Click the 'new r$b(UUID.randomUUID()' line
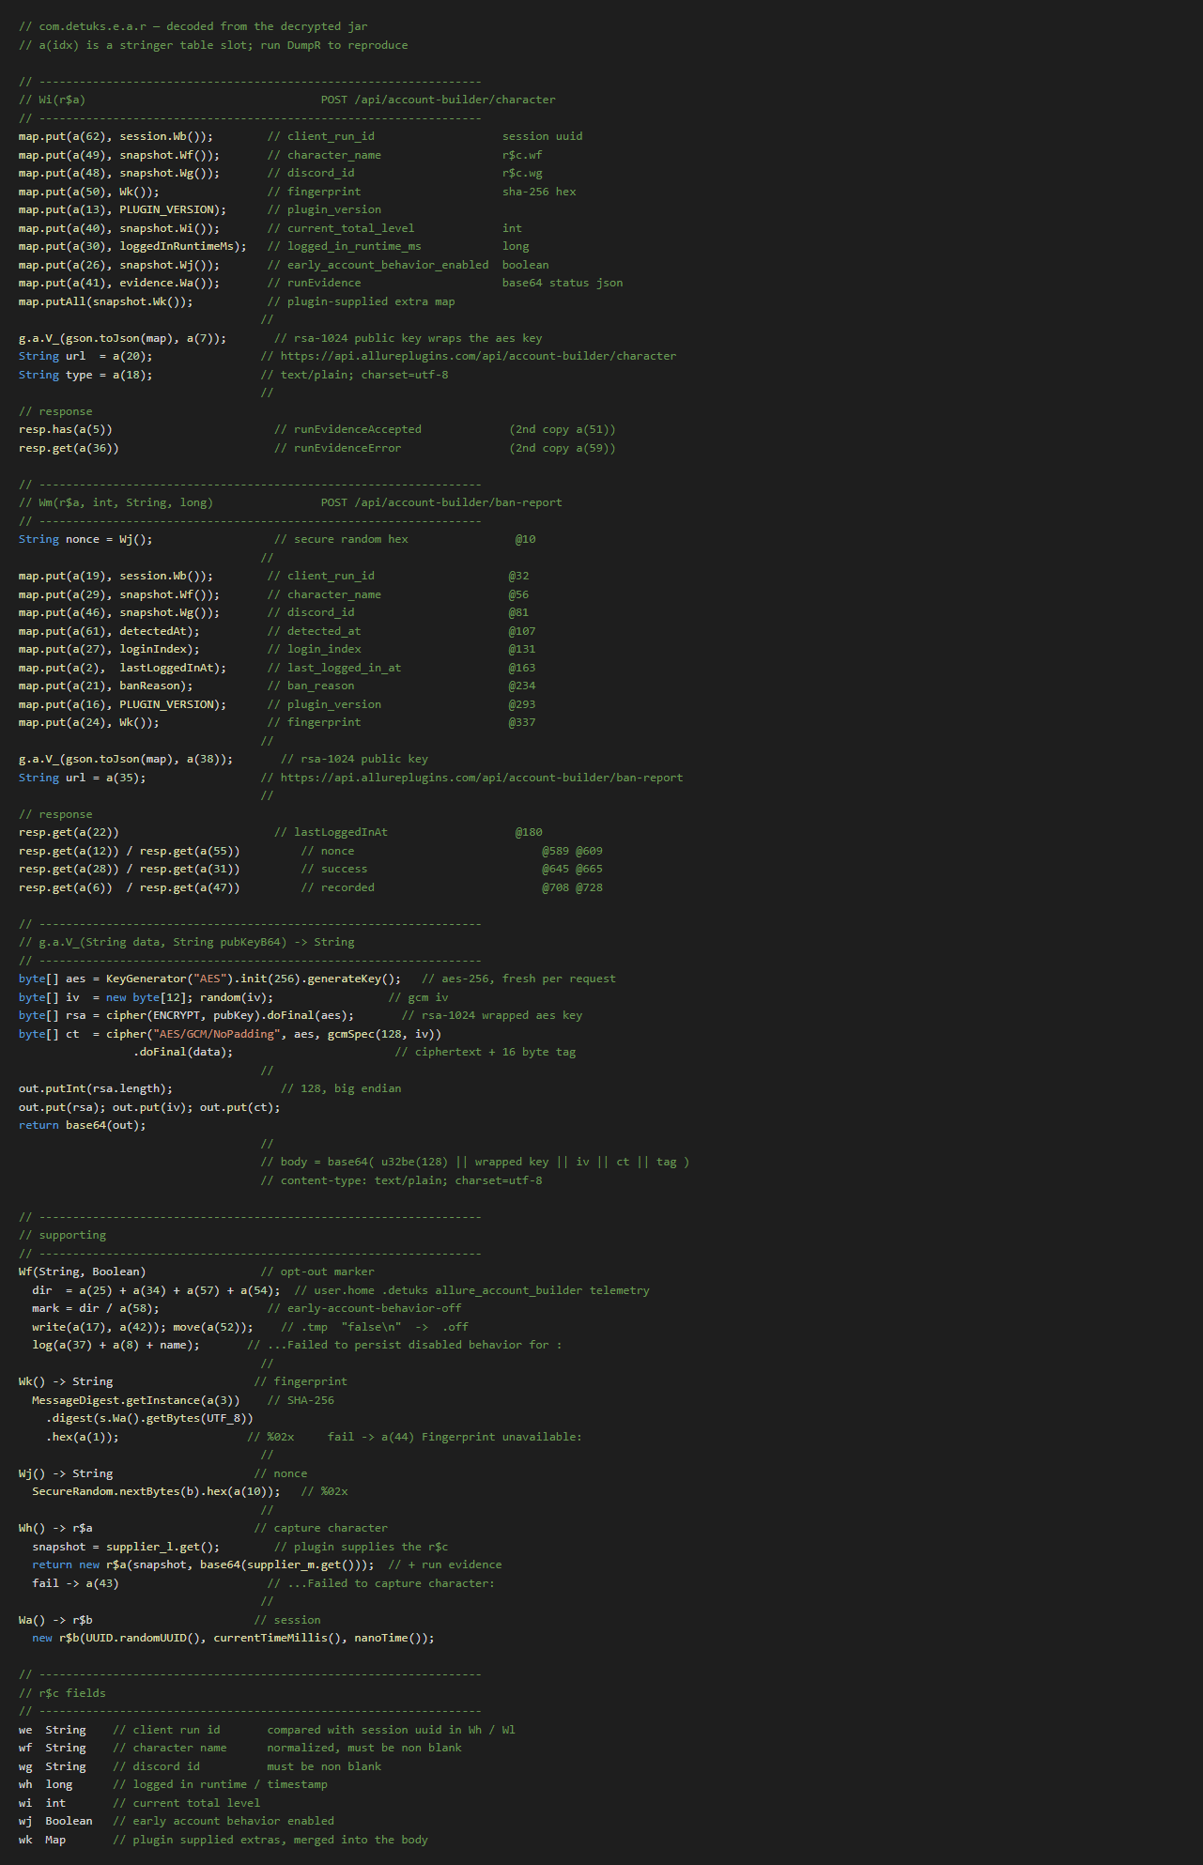This screenshot has width=1203, height=1865. click(x=234, y=1638)
